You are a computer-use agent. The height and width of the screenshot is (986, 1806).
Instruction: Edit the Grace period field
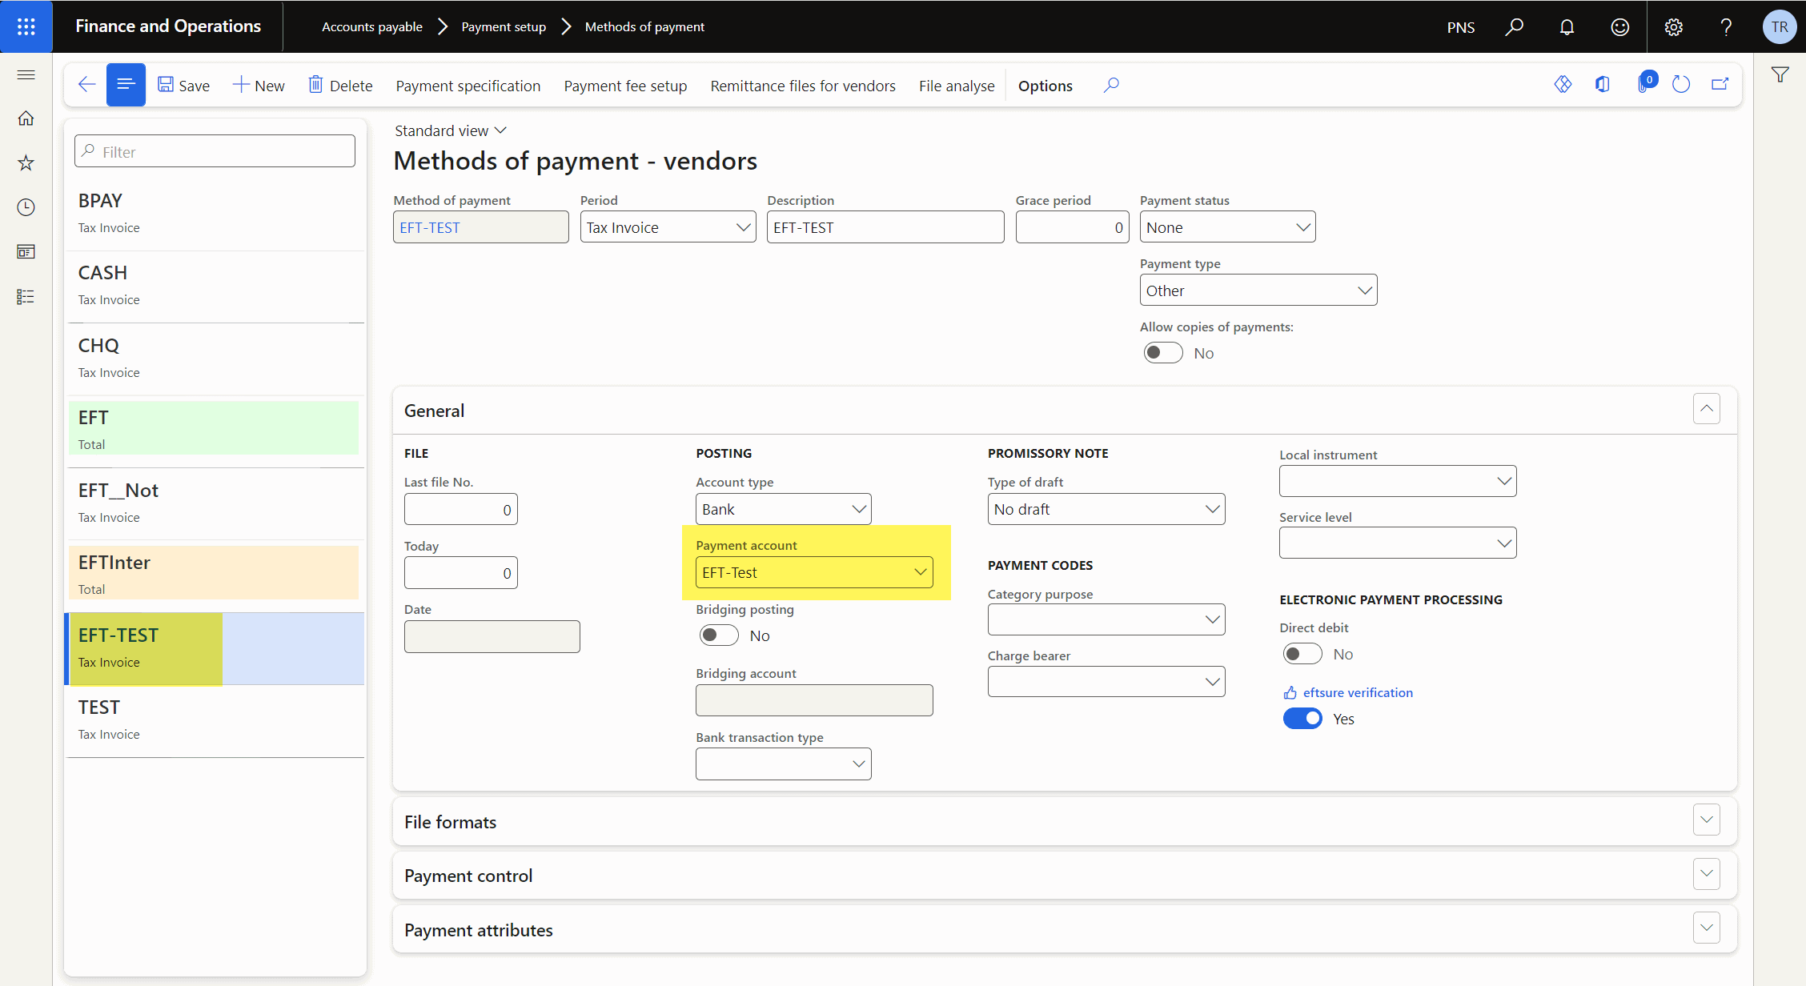pyautogui.click(x=1072, y=227)
